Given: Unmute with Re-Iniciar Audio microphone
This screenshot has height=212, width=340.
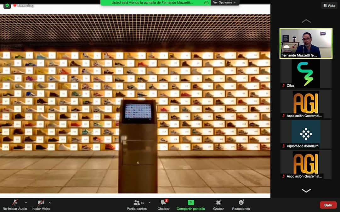Looking at the screenshot, I should pos(15,203).
